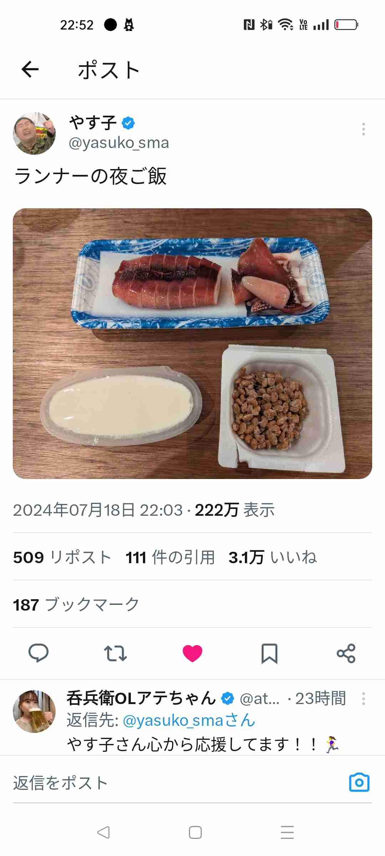Open the reply speech-bubble icon
385x856 pixels.
click(x=38, y=653)
